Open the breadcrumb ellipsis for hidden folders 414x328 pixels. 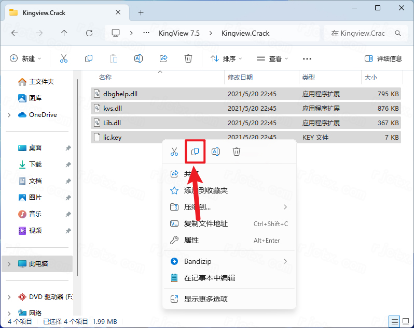click(146, 33)
